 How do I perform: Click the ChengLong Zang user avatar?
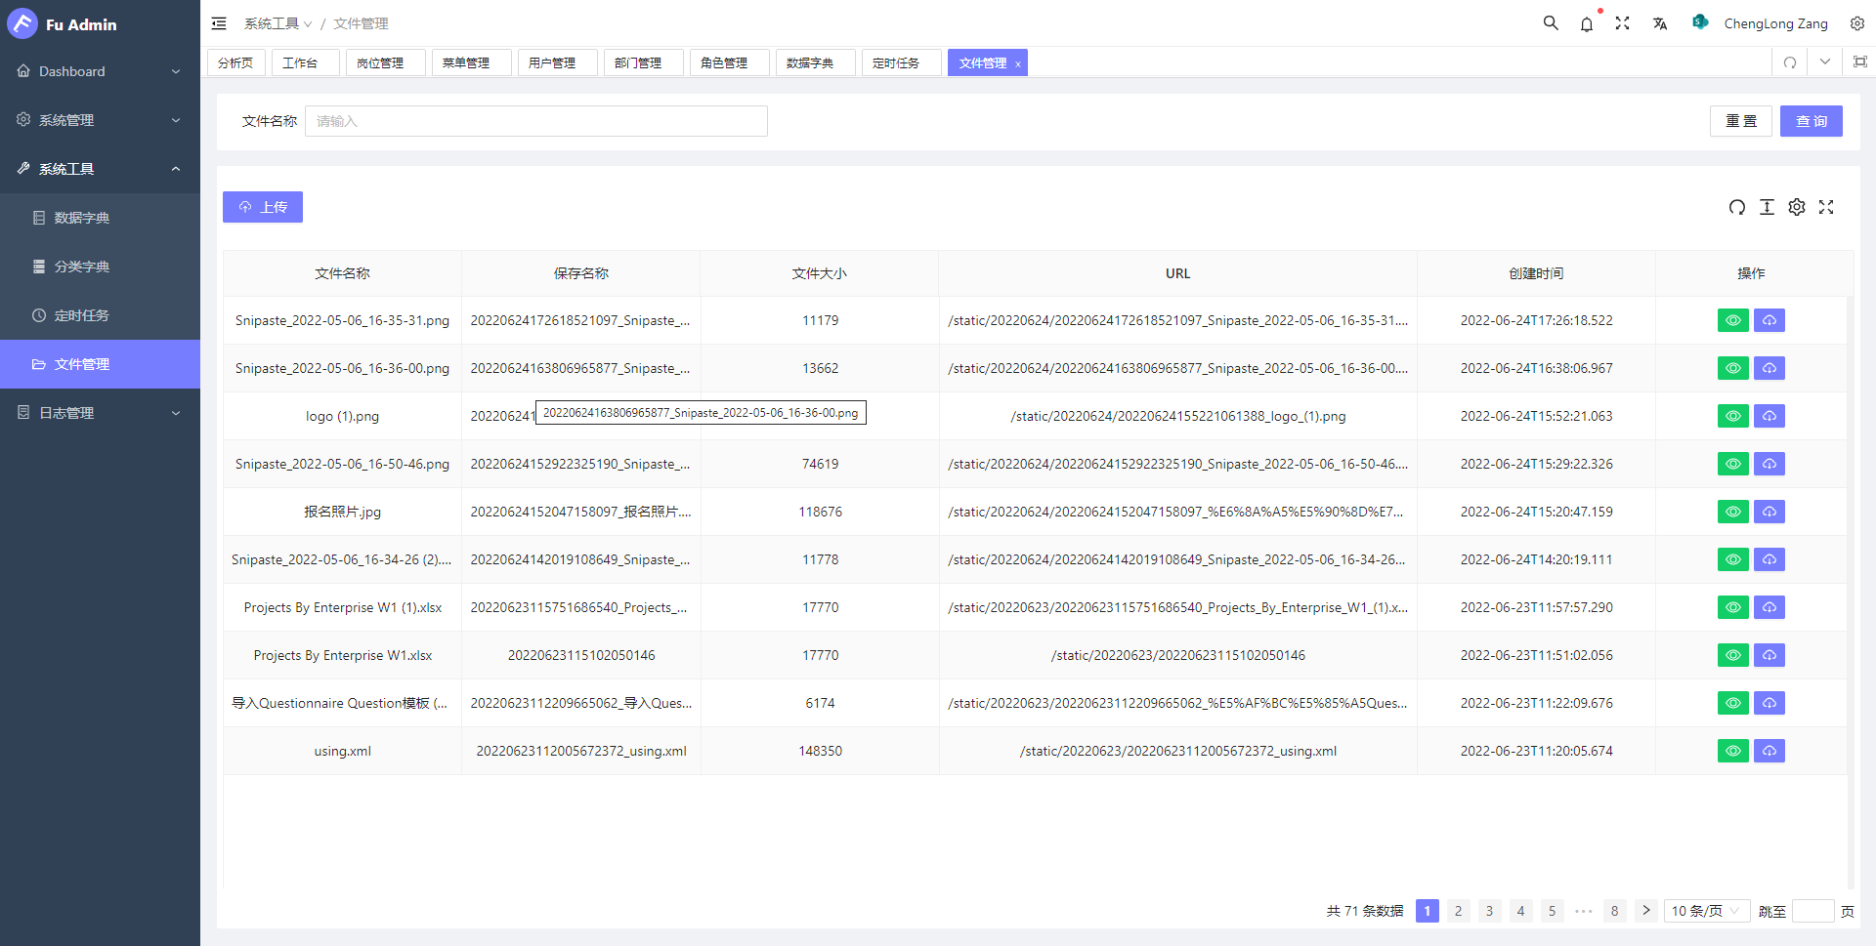coord(1700,22)
